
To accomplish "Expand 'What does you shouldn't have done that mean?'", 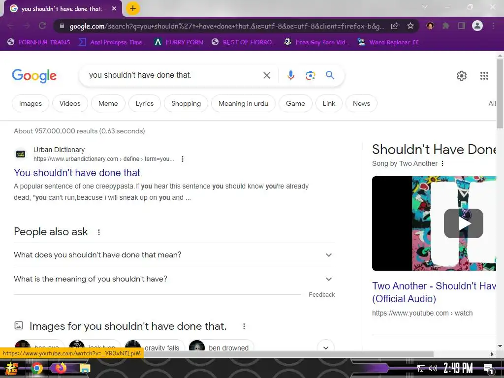I will [x=174, y=255].
